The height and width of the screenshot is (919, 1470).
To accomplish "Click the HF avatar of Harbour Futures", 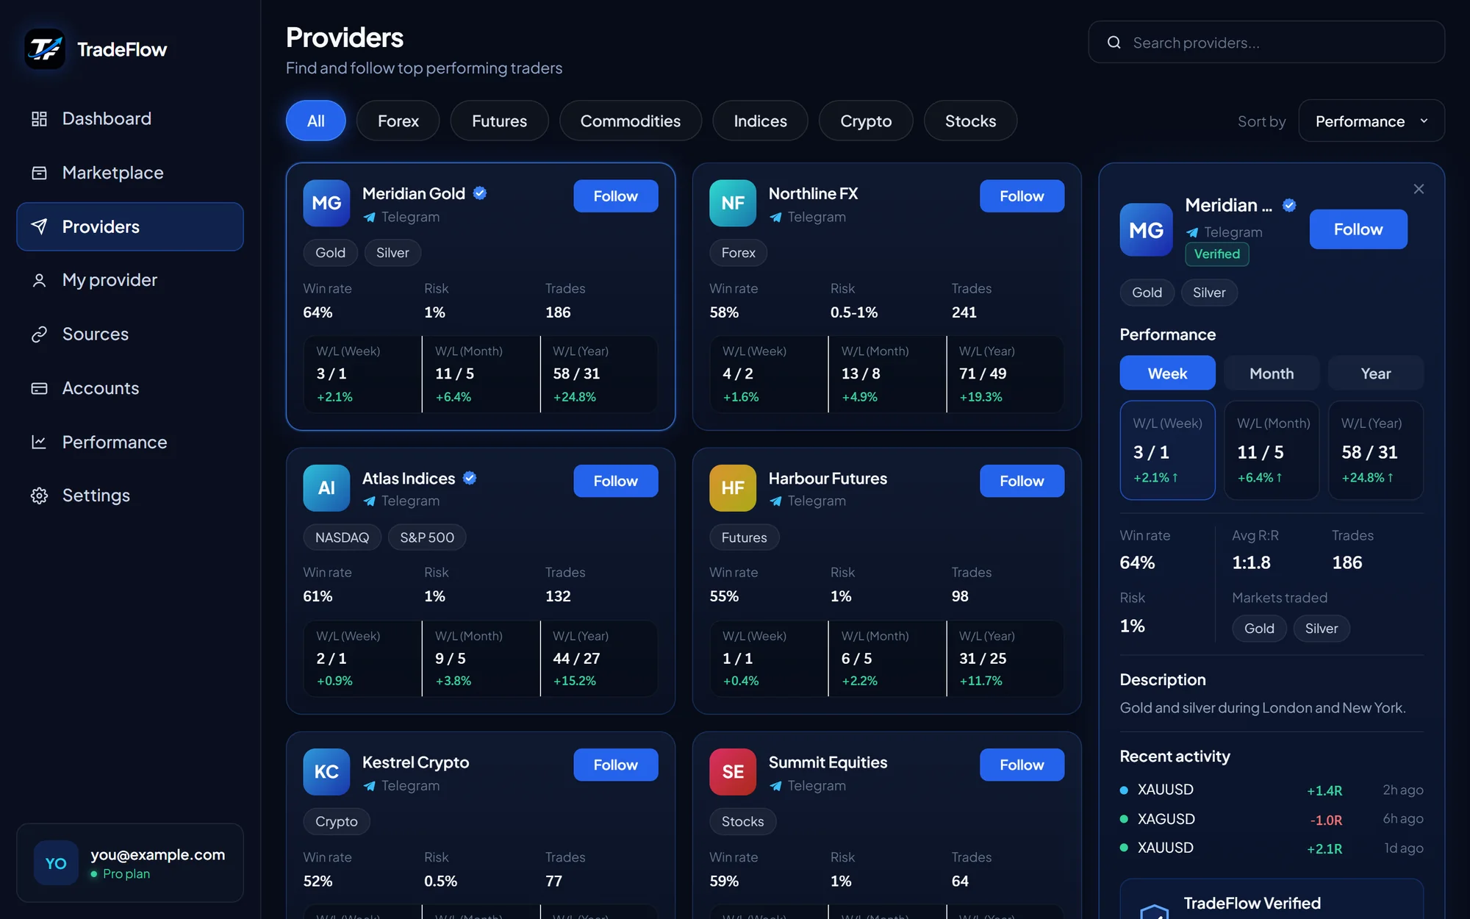I will pos(733,487).
